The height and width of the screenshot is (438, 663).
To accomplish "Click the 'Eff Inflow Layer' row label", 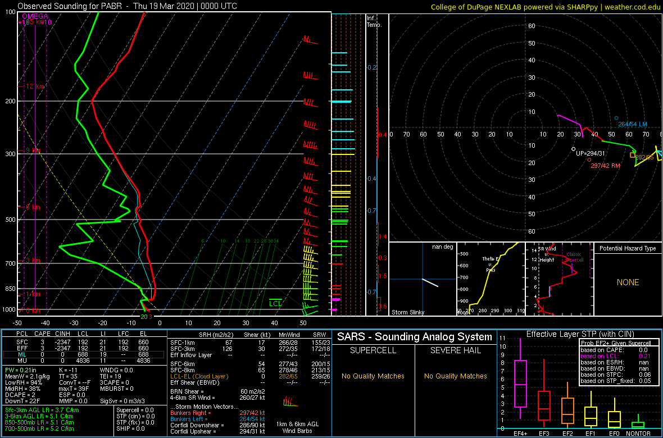I will coord(190,355).
